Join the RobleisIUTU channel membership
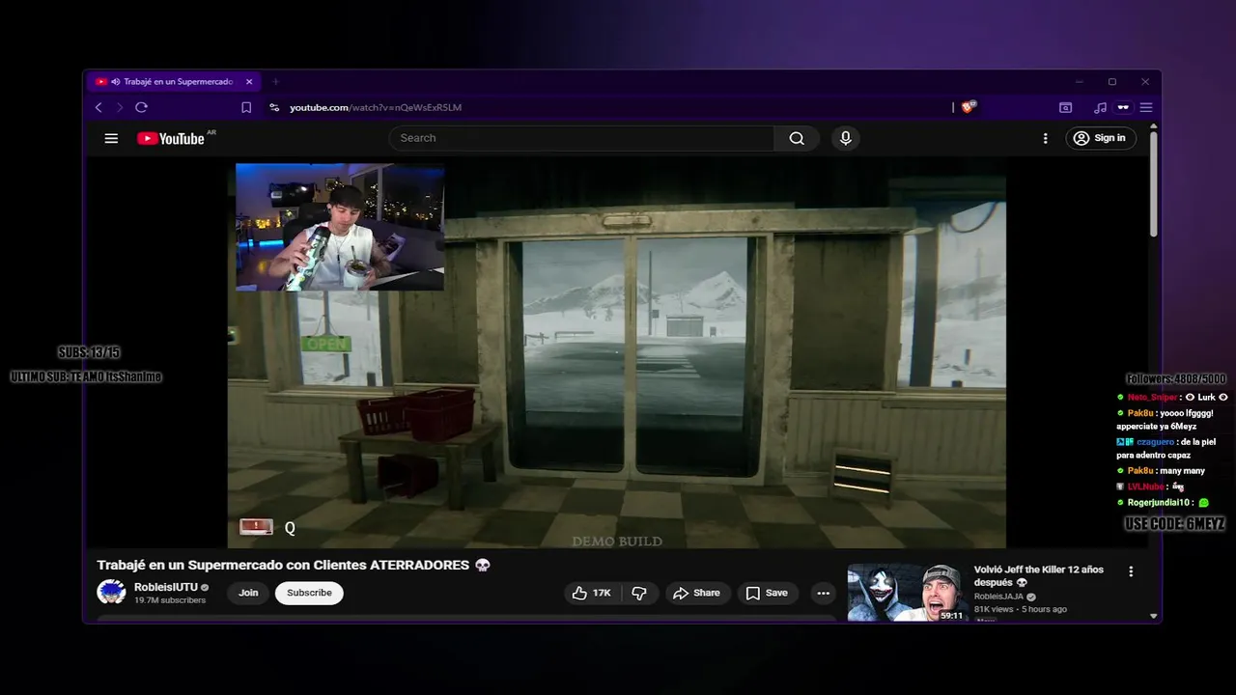1236x695 pixels. (x=248, y=593)
